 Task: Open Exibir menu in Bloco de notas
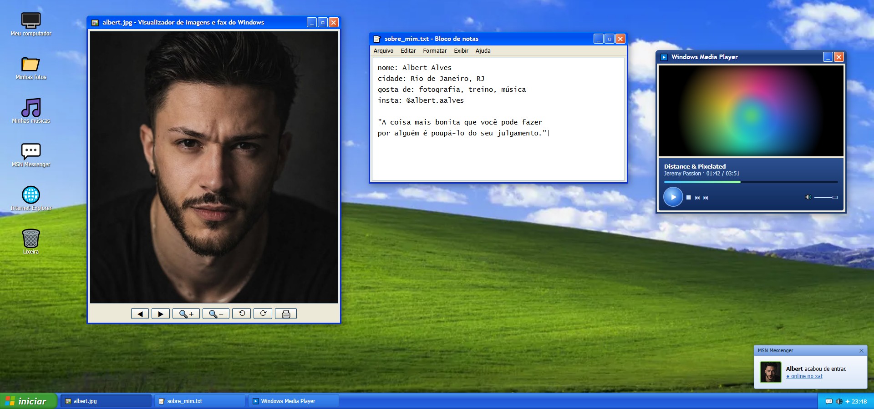pos(461,51)
